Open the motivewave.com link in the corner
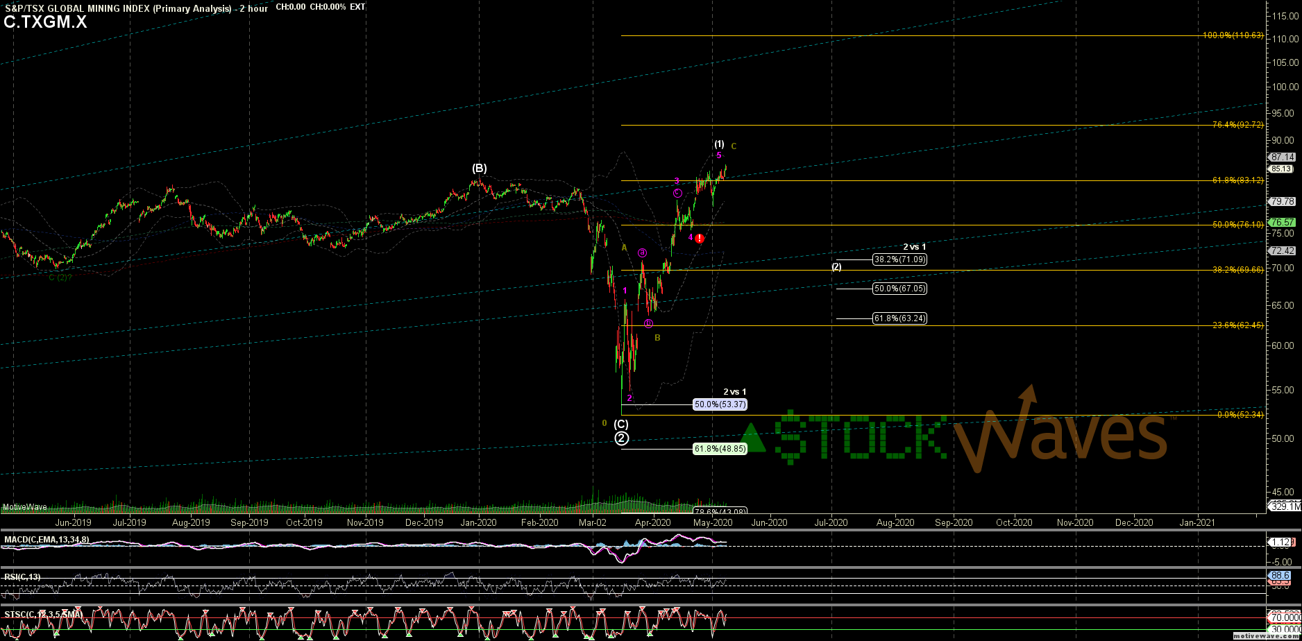 (x=1265, y=635)
